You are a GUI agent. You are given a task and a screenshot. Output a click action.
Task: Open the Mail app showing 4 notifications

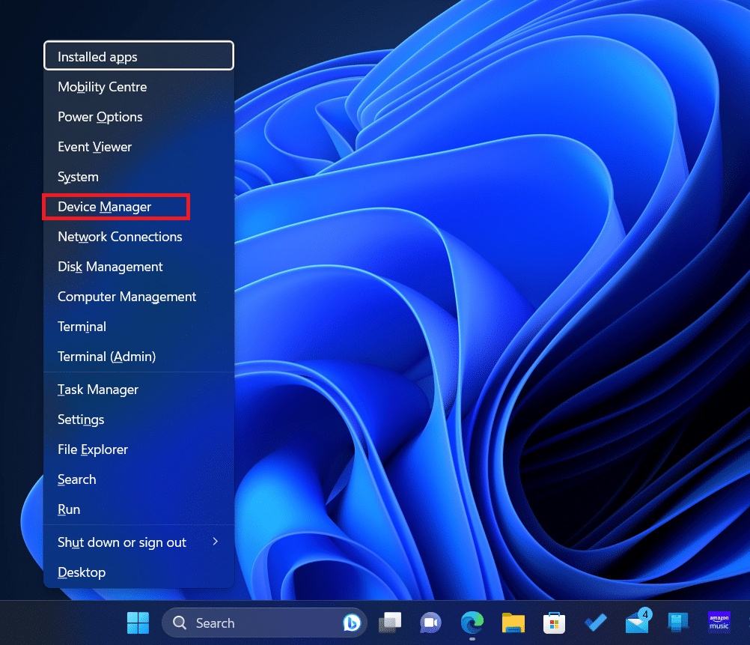[x=635, y=624]
